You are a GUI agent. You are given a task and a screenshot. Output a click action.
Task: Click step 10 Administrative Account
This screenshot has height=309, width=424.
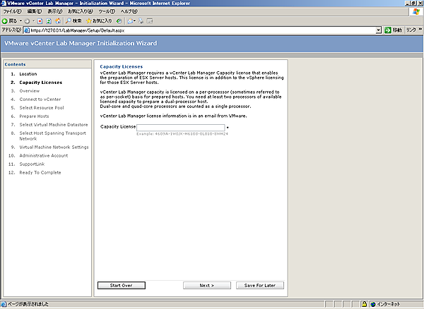pos(44,156)
